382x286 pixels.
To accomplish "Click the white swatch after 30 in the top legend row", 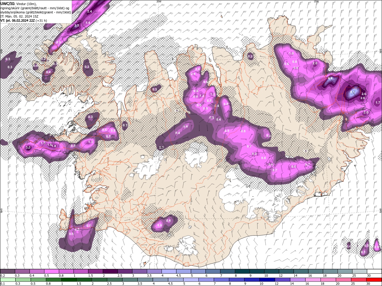I will 374,271.
